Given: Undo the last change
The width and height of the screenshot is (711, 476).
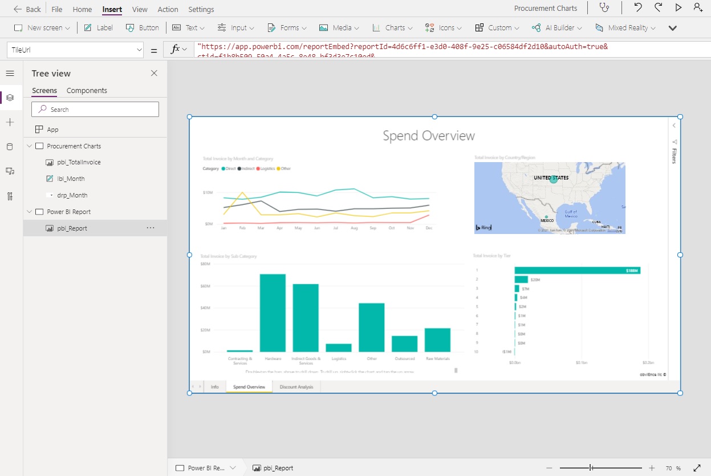Looking at the screenshot, I should (x=637, y=8).
